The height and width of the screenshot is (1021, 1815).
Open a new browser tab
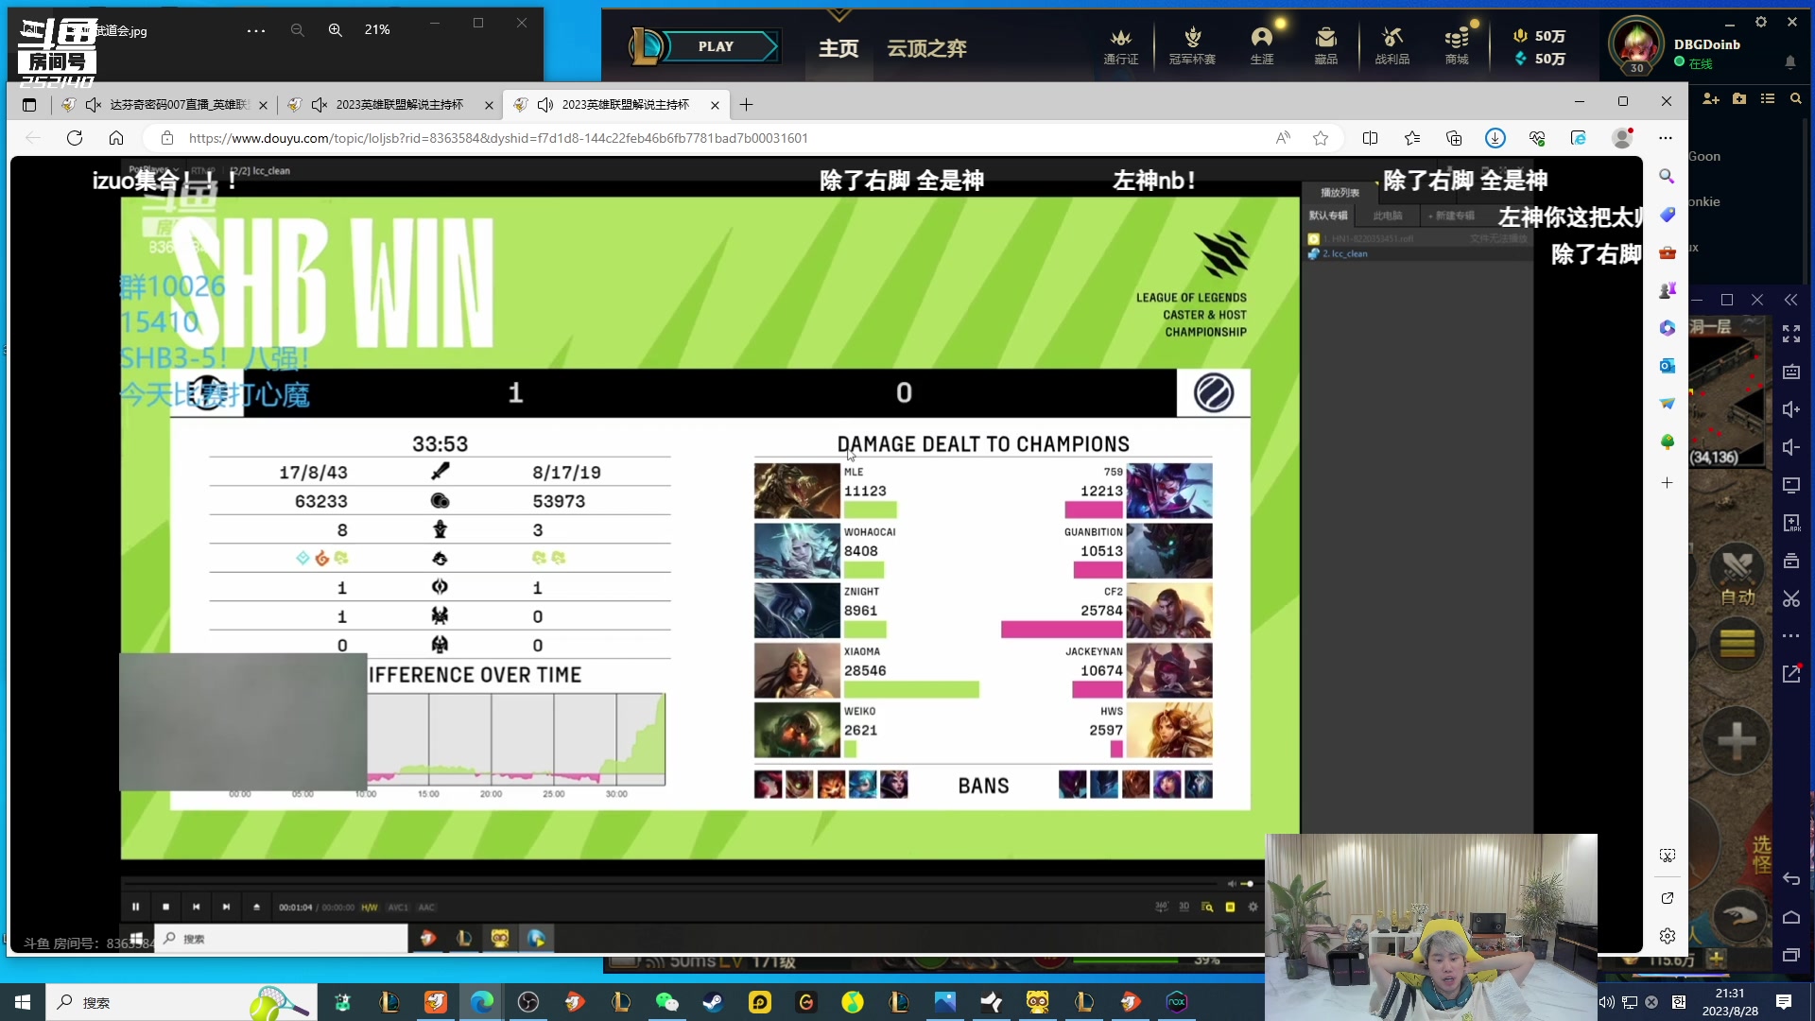[746, 105]
